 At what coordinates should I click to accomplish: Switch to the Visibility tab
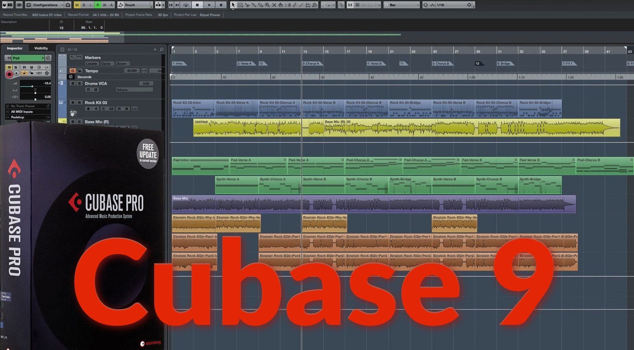41,48
